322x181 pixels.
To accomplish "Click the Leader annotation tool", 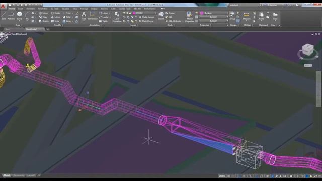I will click(x=104, y=17).
